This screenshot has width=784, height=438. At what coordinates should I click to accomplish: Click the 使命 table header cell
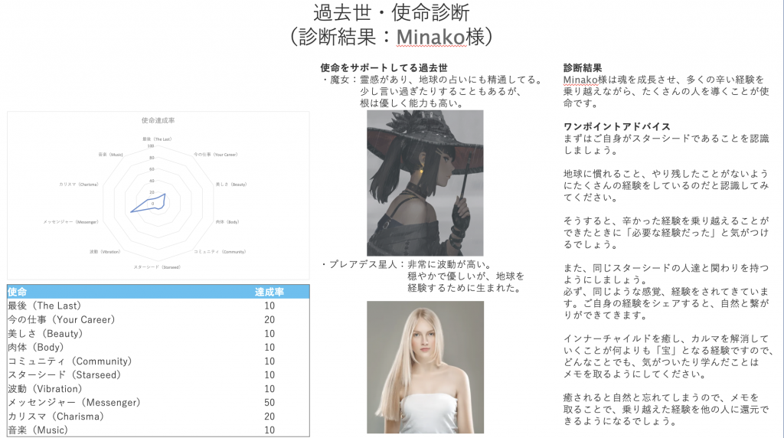18,292
